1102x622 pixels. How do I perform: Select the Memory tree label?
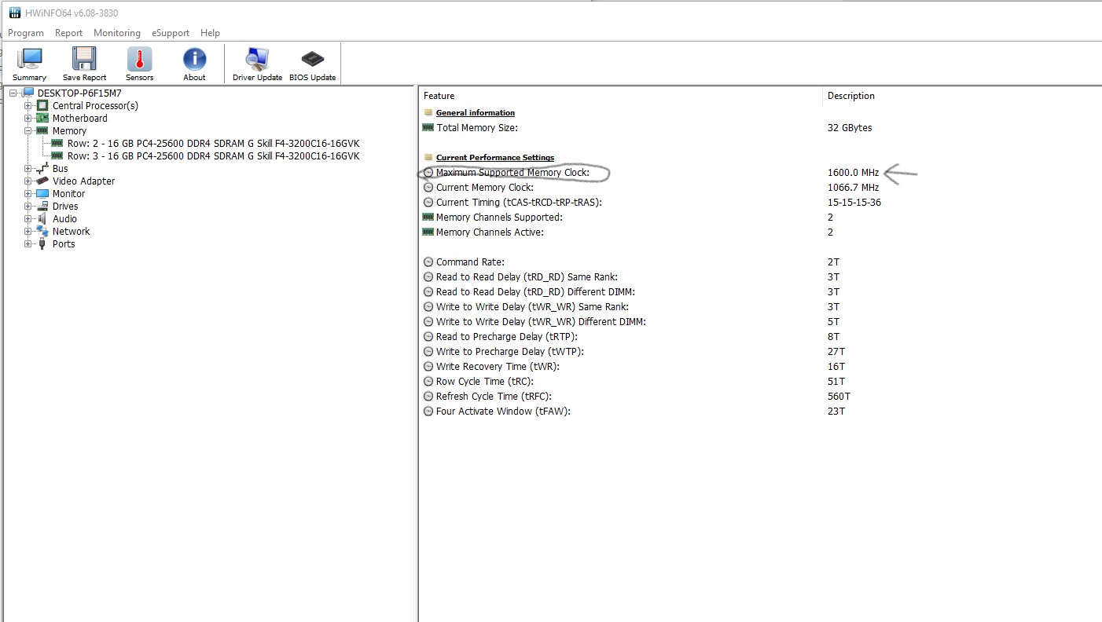69,130
